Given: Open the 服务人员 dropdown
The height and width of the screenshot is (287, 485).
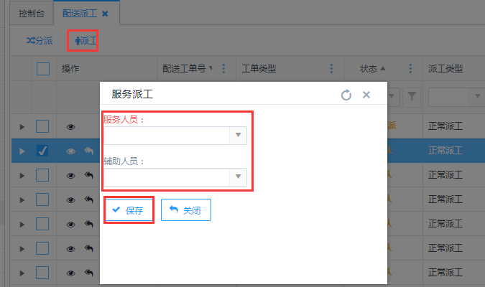Looking at the screenshot, I should pyautogui.click(x=238, y=135).
